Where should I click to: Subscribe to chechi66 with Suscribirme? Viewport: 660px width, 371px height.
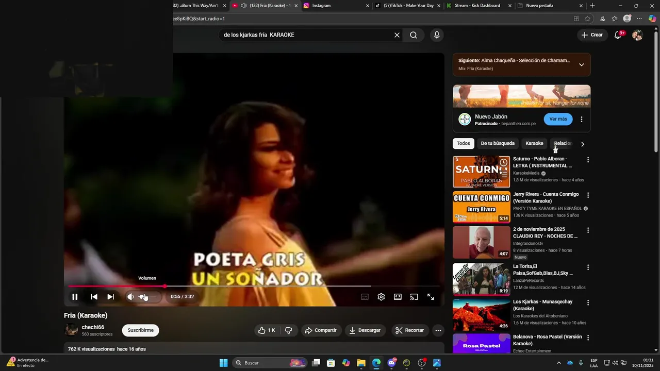pos(140,330)
